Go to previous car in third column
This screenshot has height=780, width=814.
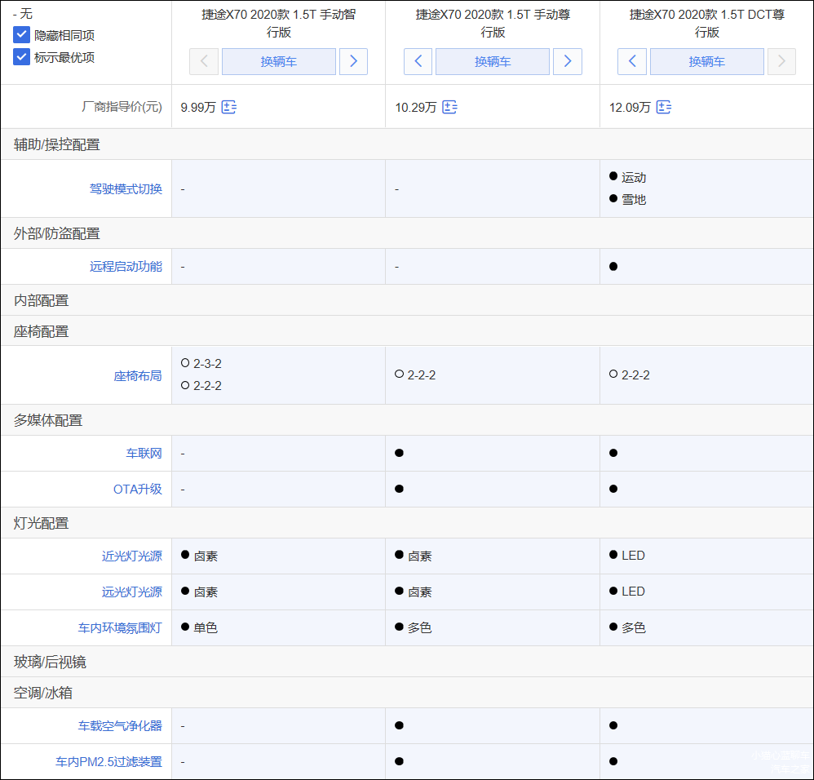point(632,62)
